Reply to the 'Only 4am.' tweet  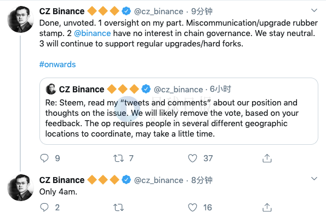[x=44, y=207]
